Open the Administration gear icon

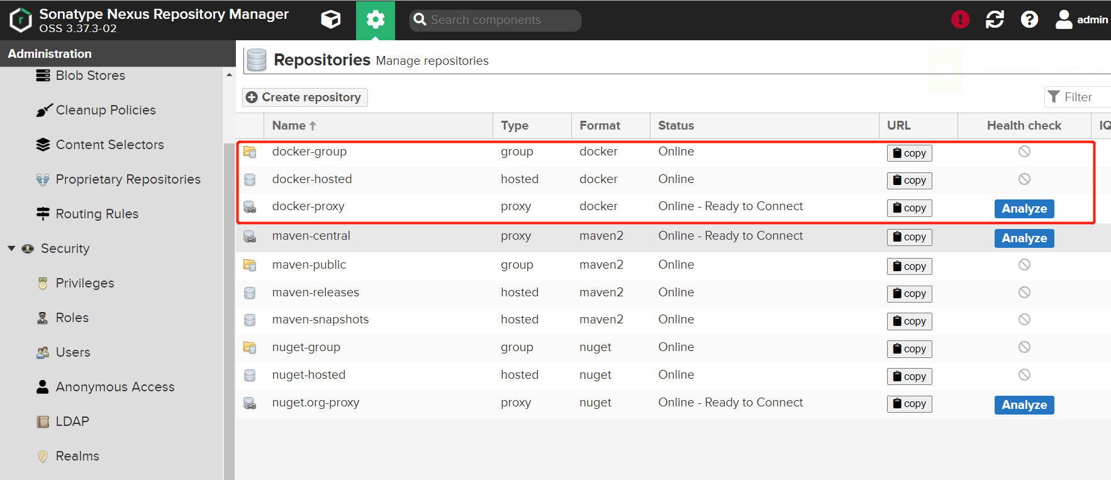376,20
